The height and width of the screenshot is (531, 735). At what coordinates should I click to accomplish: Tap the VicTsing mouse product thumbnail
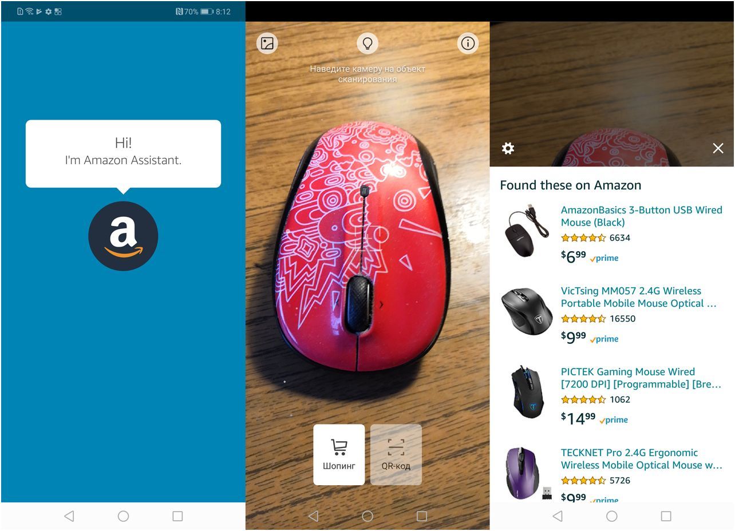pos(527,311)
